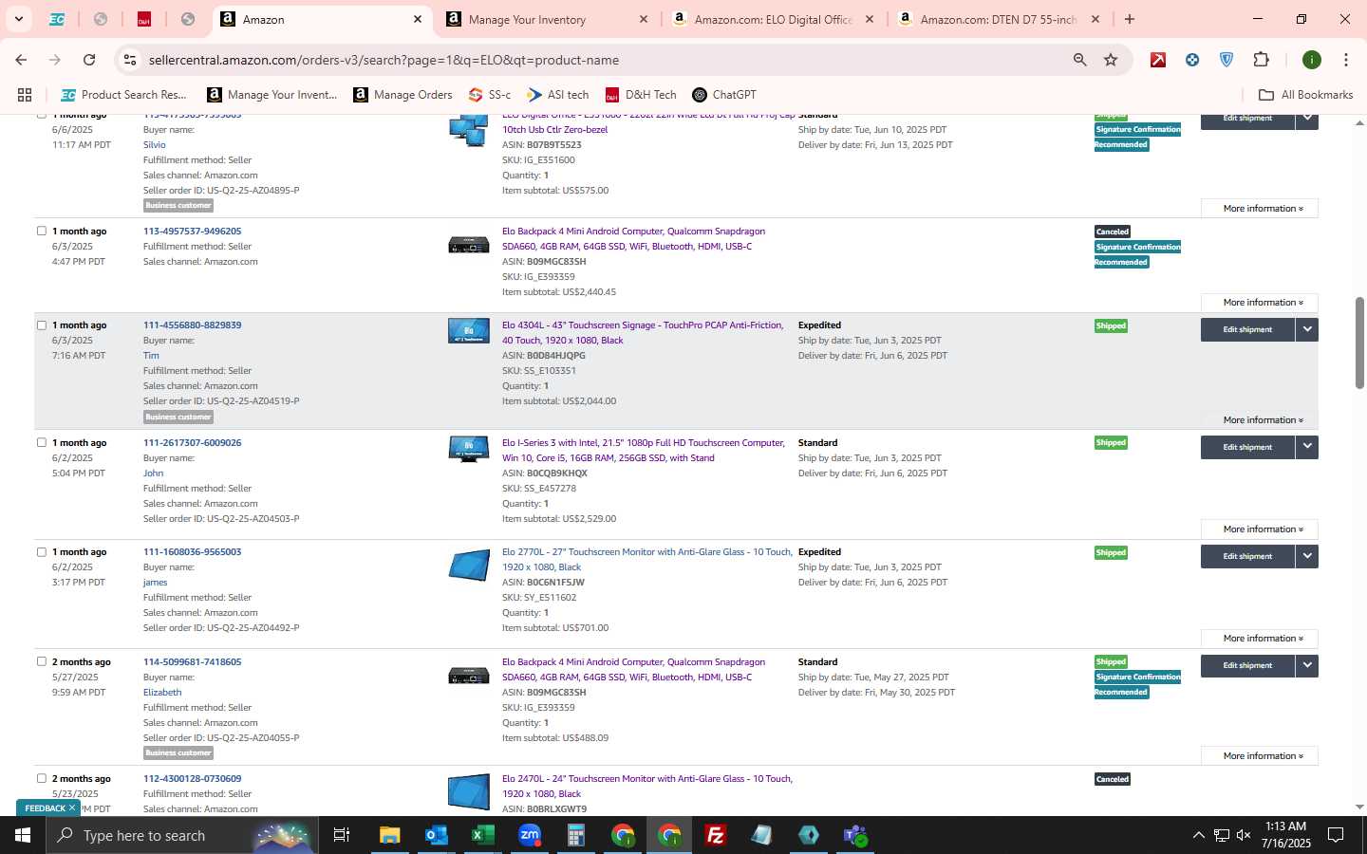Image resolution: width=1367 pixels, height=854 pixels.
Task: Open Chrome three-dot menu
Action: coord(1345,60)
